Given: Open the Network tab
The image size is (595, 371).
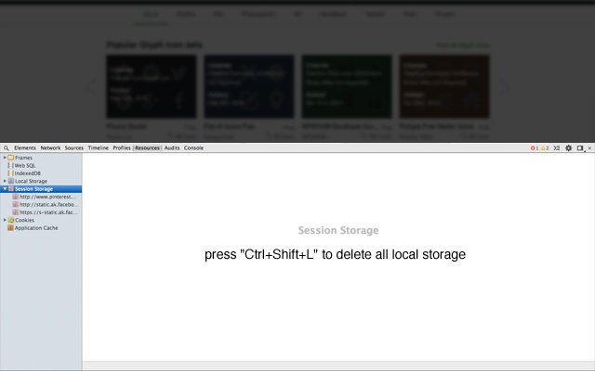Looking at the screenshot, I should [50, 148].
